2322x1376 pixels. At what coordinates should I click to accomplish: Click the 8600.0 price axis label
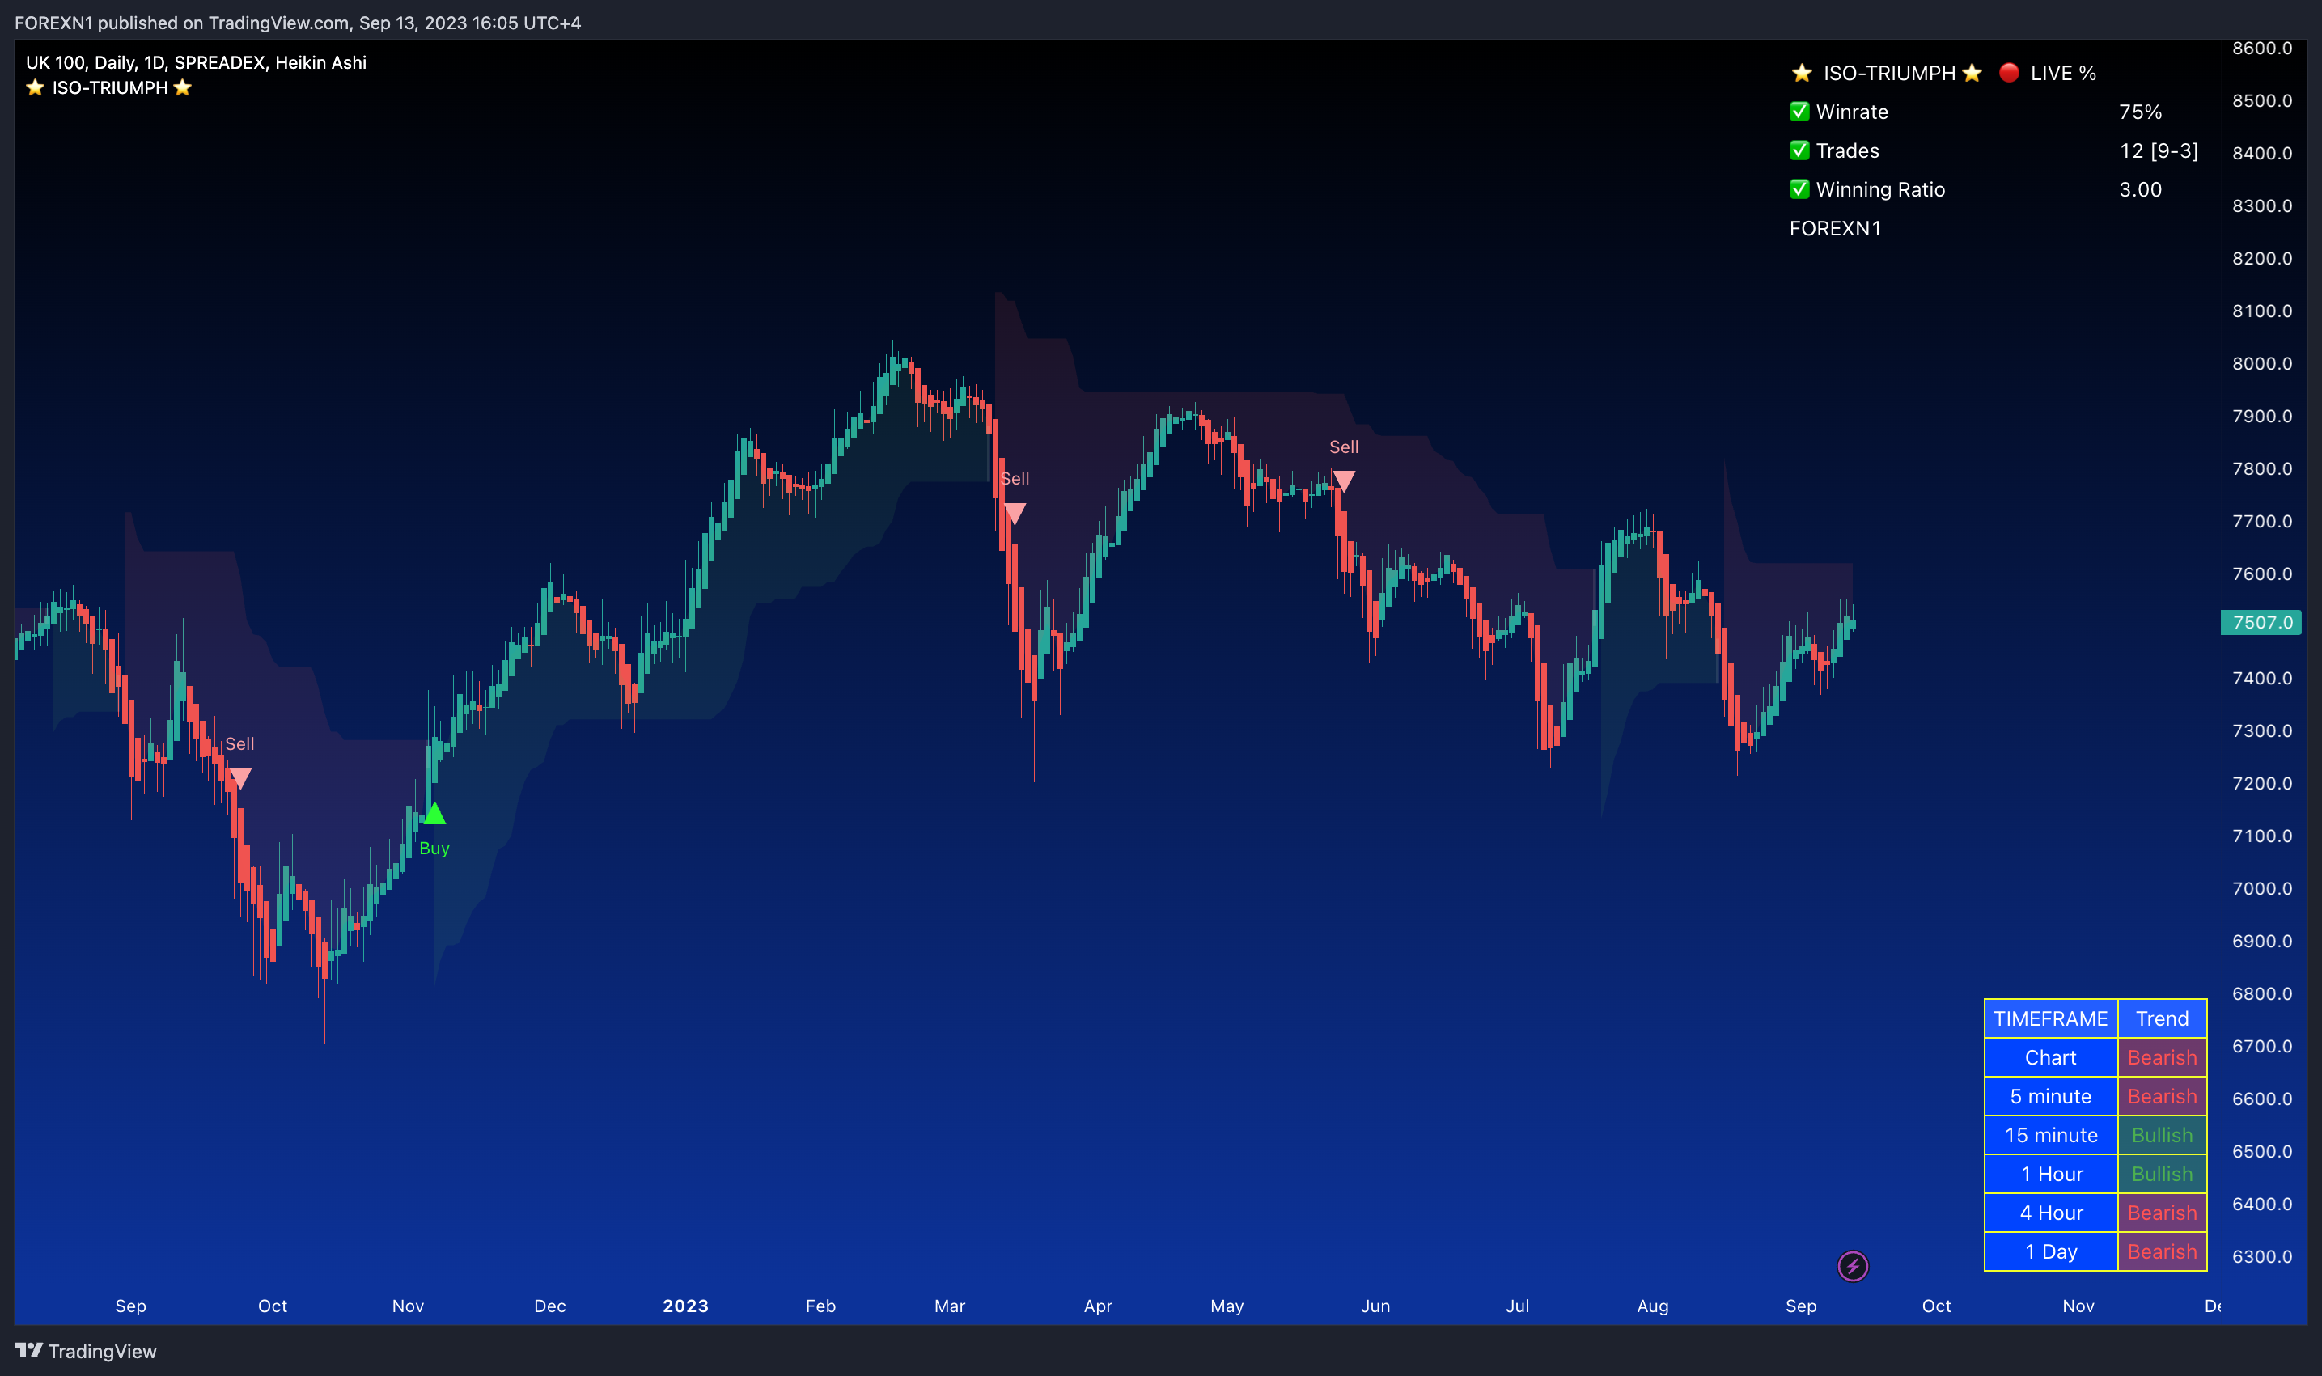pyautogui.click(x=2261, y=47)
